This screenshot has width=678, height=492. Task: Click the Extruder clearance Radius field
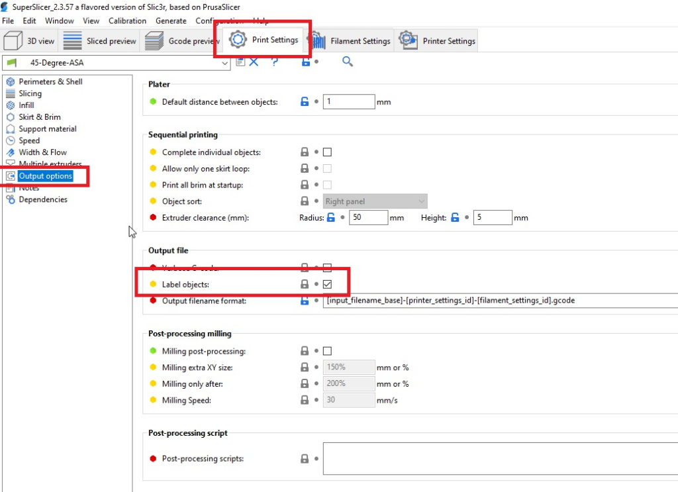coord(368,217)
